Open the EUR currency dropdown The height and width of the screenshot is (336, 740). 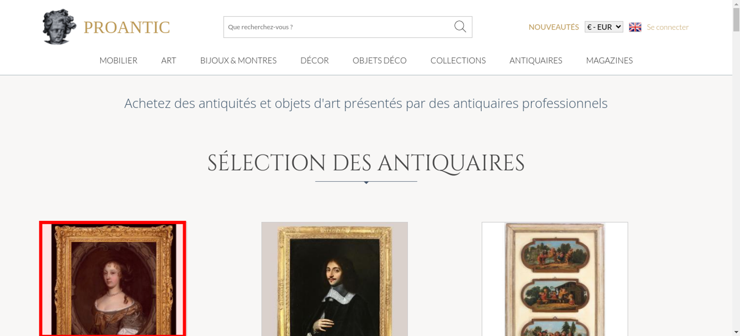click(604, 27)
